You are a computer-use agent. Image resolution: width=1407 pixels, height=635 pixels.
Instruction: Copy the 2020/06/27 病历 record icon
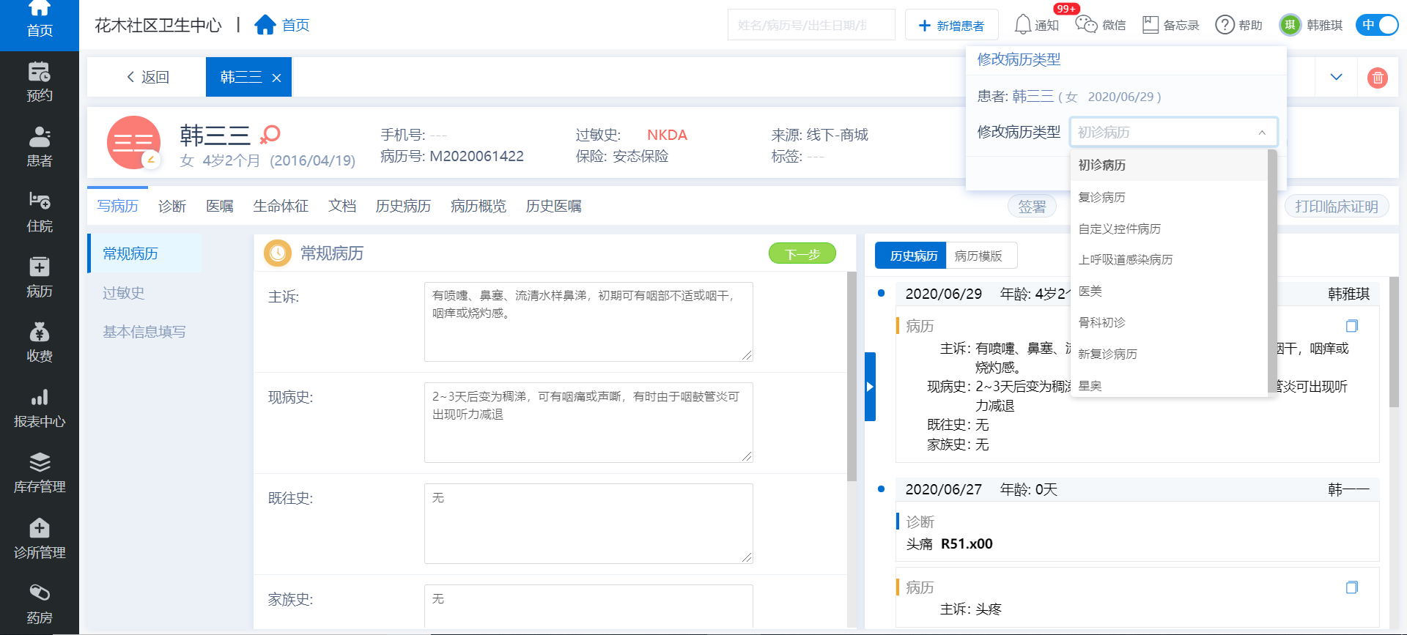click(1352, 587)
